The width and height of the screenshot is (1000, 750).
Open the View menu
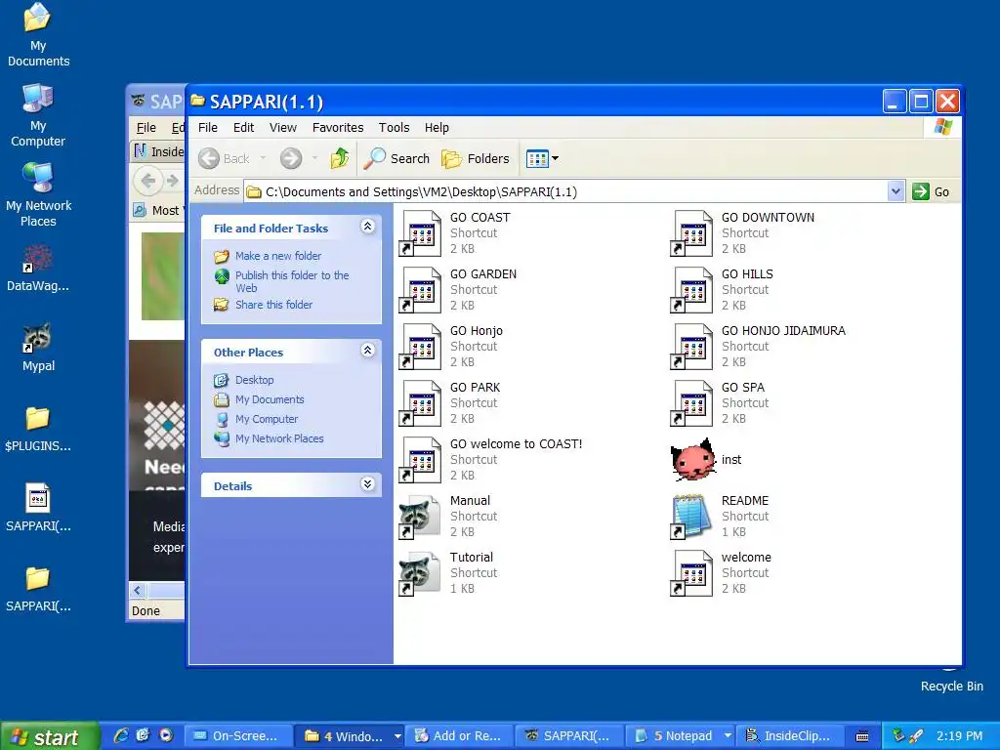[x=283, y=128]
